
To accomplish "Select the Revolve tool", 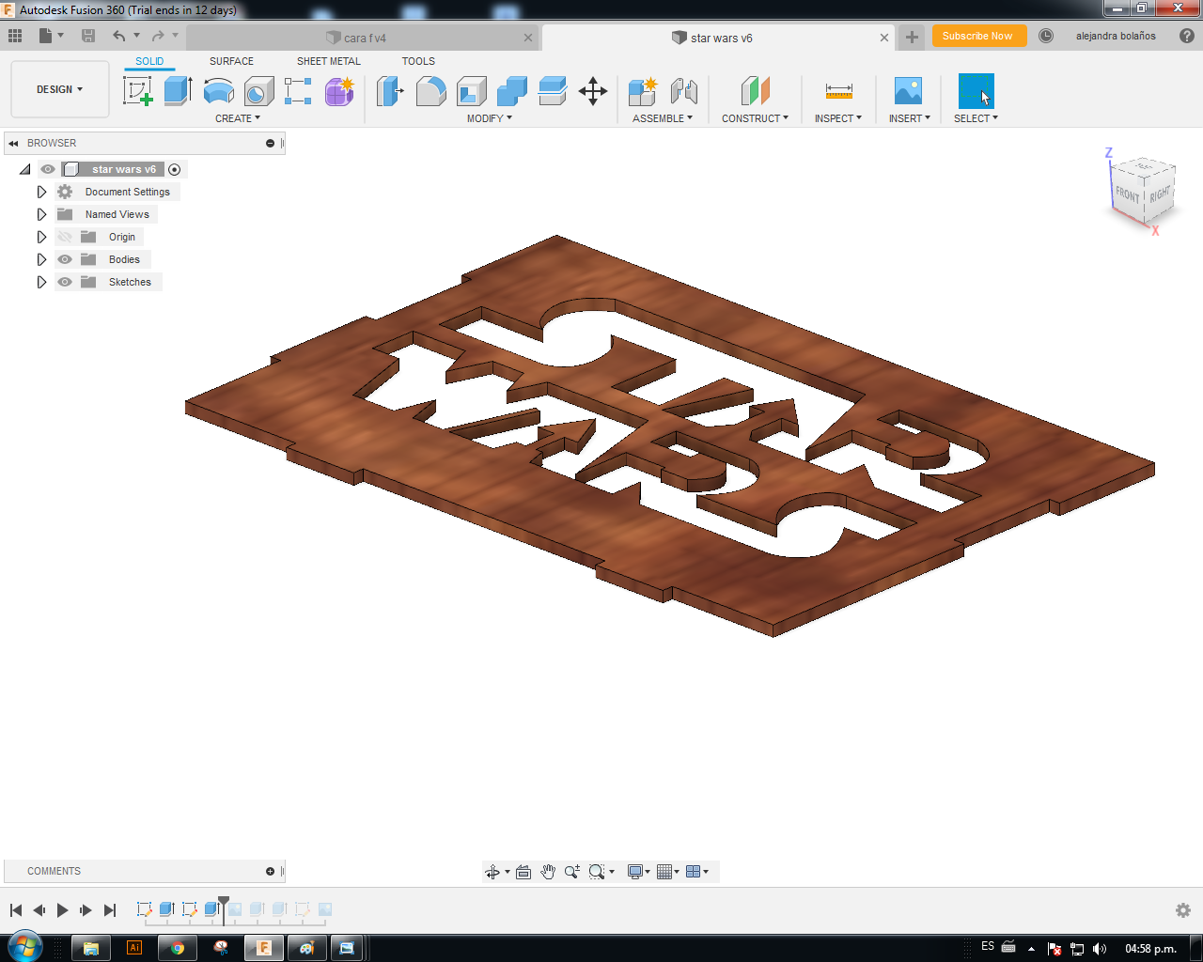I will click(x=218, y=91).
